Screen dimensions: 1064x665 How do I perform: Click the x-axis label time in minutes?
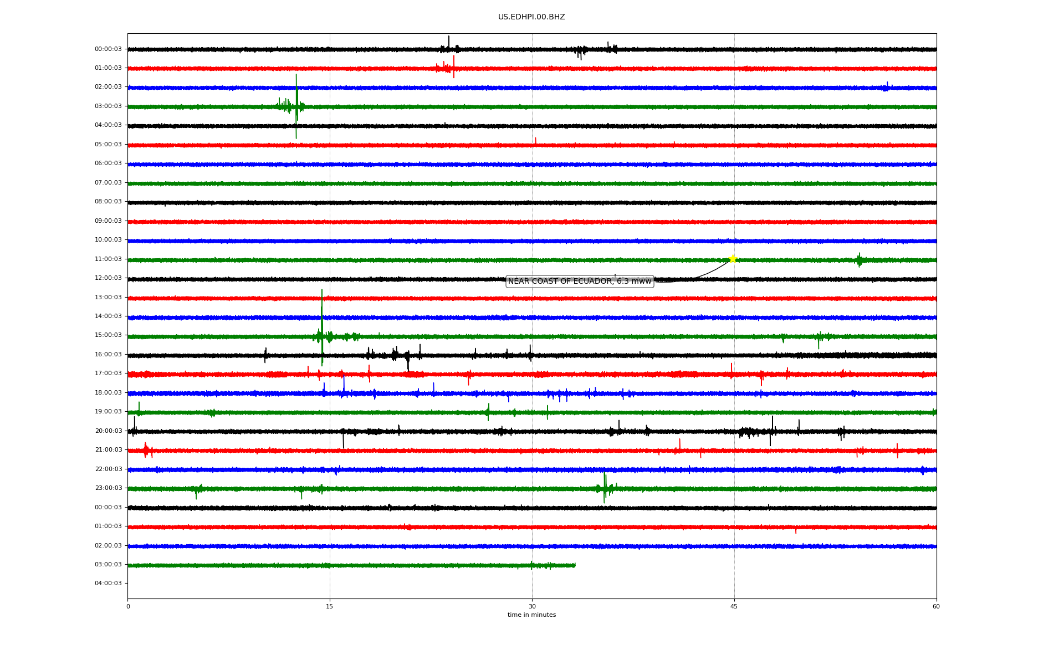pos(531,615)
